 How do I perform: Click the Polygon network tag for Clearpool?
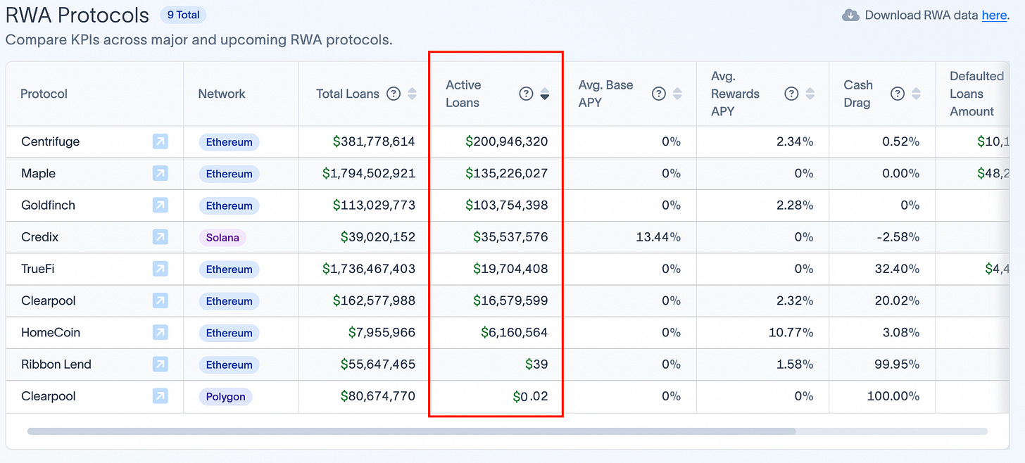tap(225, 397)
